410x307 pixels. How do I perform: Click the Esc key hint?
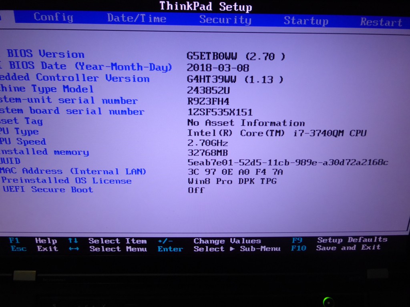[x=18, y=248]
